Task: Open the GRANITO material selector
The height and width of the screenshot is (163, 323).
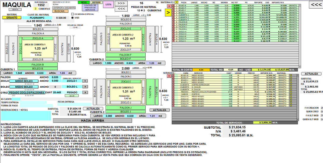Action: coord(10,18)
